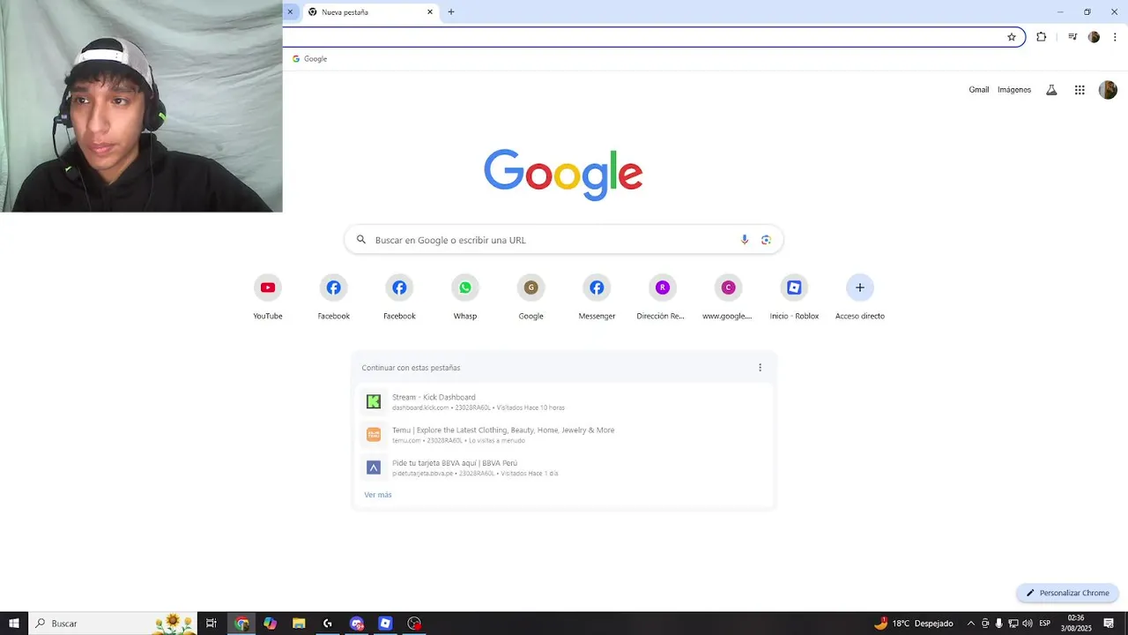Click the Google logo
Screen dimensions: 1128x635
[x=563, y=174]
